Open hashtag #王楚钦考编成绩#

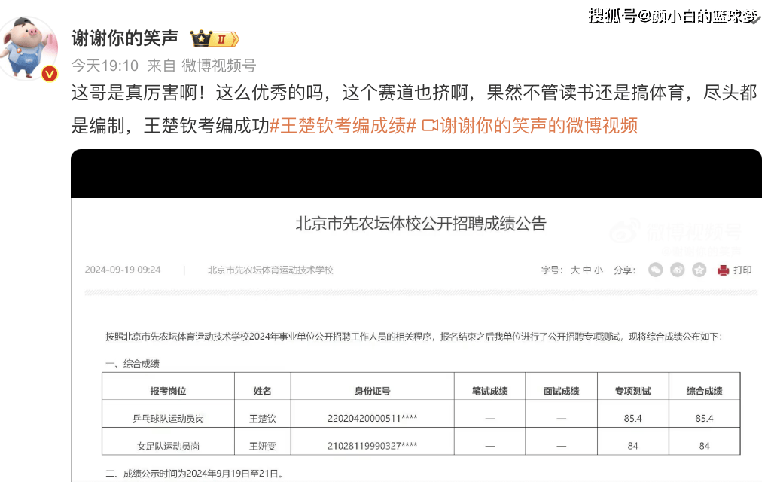tap(343, 126)
